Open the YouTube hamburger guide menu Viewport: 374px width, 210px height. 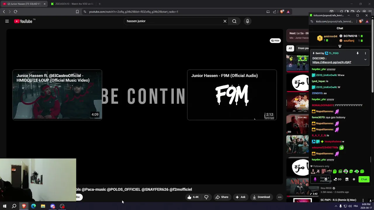point(7,21)
